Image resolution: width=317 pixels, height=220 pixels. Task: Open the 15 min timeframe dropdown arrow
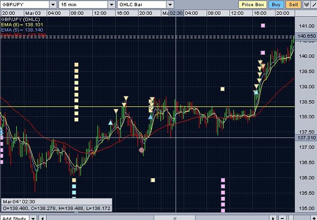pyautogui.click(x=112, y=5)
